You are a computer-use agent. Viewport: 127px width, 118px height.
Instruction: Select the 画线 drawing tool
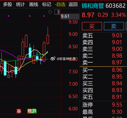[x=34, y=4]
